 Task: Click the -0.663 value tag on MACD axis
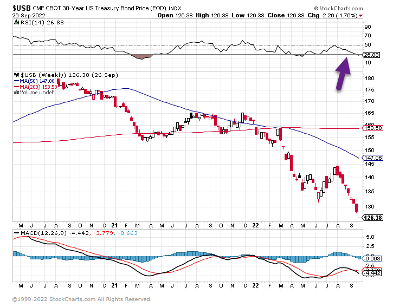(372, 258)
